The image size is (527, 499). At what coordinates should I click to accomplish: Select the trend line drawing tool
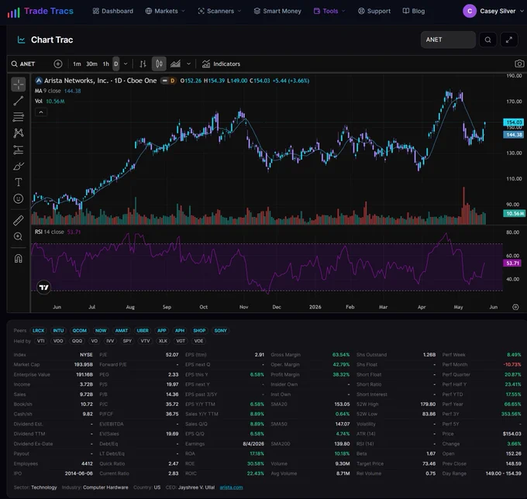click(x=18, y=101)
